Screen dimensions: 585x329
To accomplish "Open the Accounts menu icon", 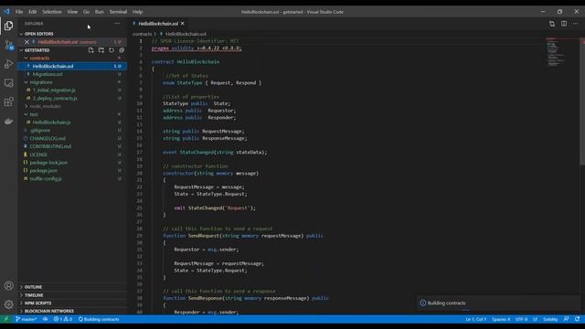I will point(8,286).
